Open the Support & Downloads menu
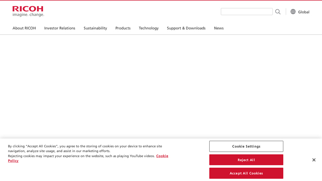322x181 pixels. (x=186, y=28)
